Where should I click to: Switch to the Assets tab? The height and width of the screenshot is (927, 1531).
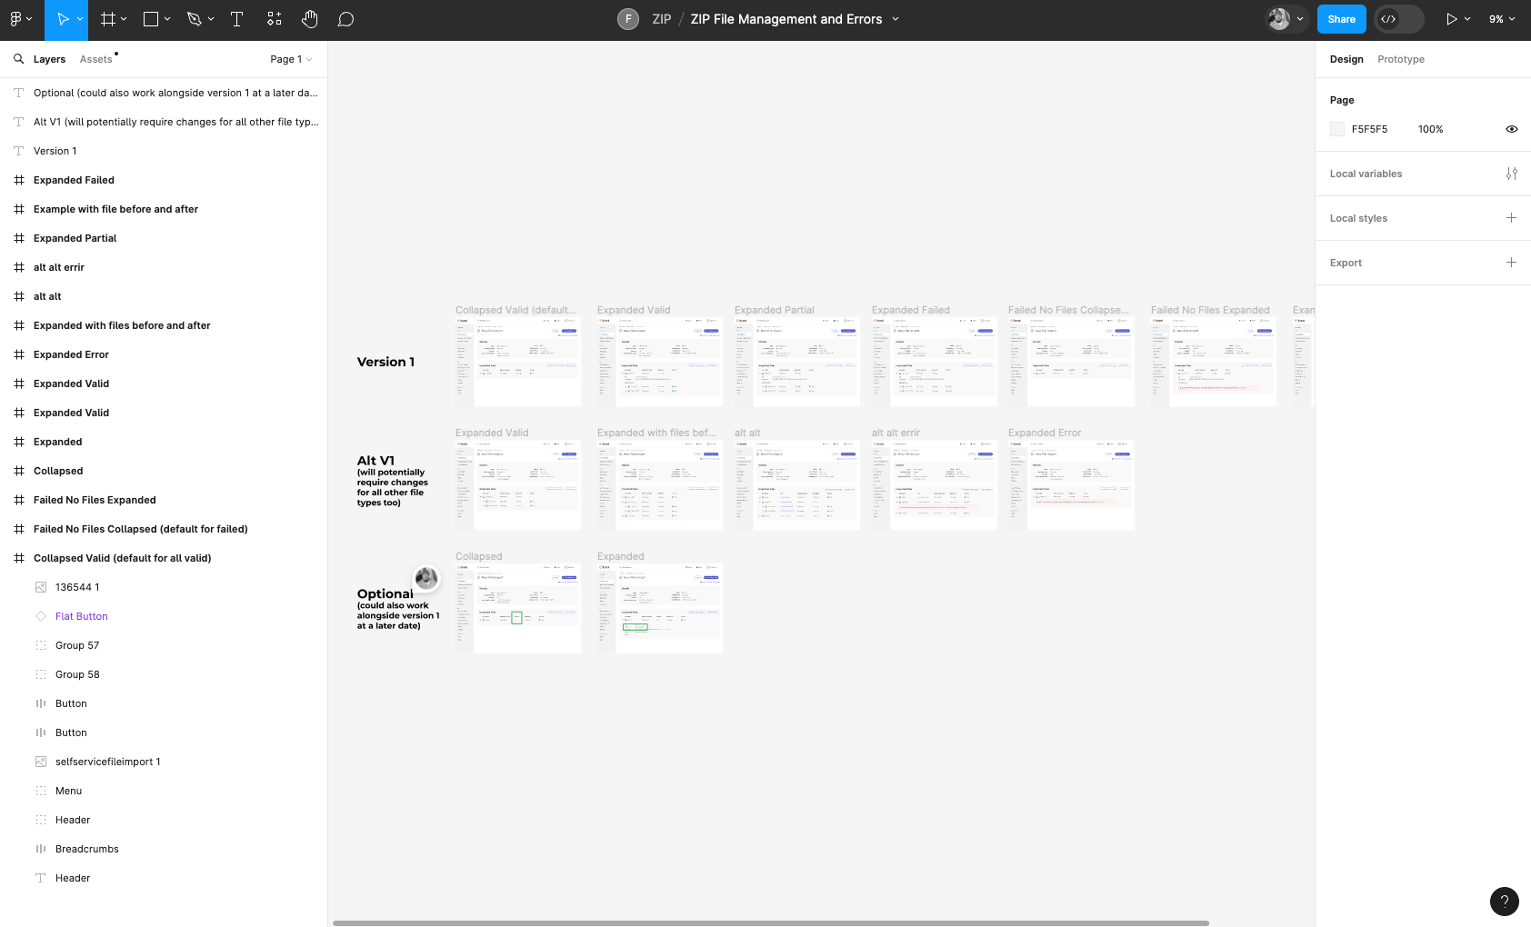click(96, 59)
